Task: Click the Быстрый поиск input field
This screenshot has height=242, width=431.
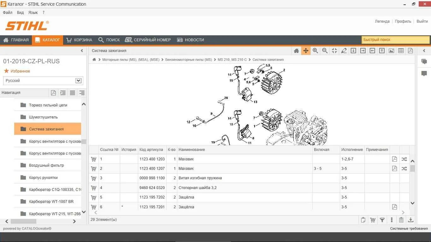Action: (396, 40)
